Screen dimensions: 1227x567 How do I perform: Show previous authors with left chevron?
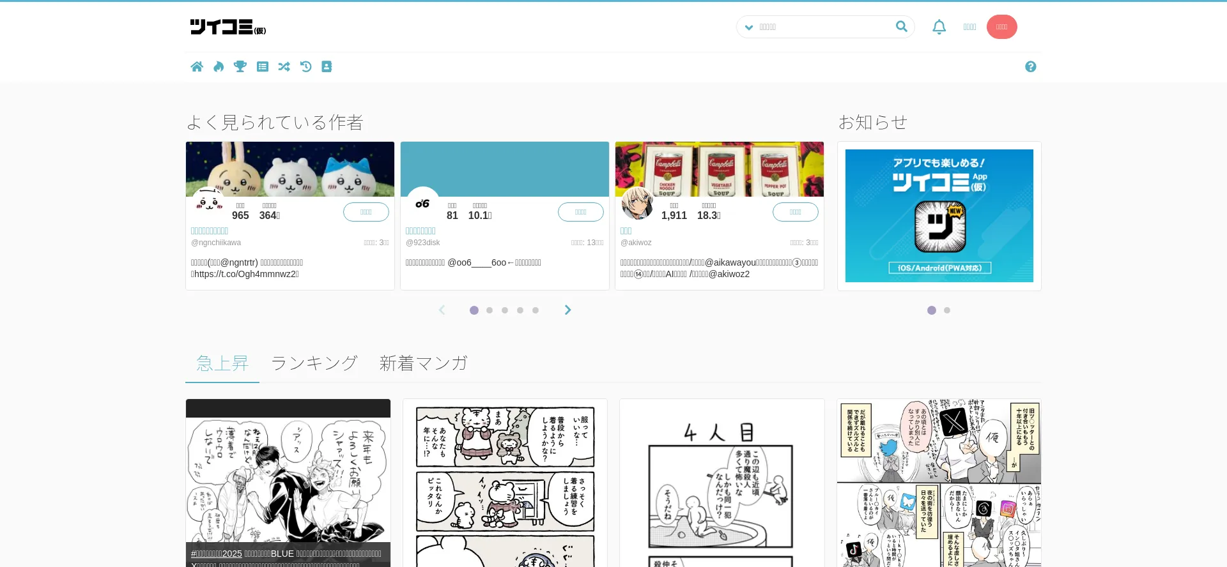442,310
